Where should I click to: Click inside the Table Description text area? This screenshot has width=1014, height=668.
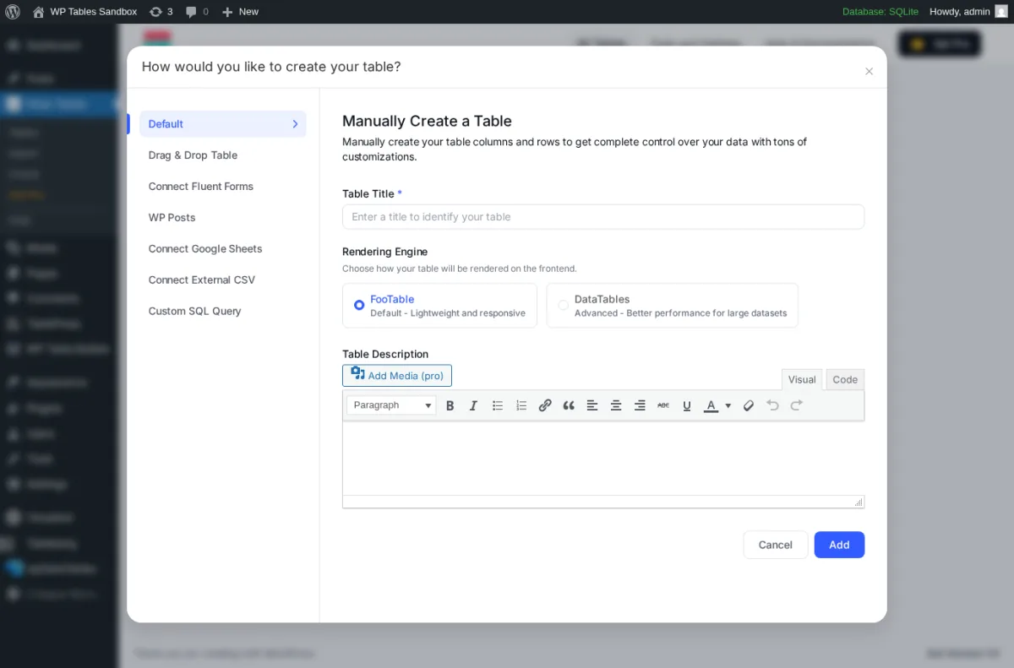click(603, 459)
